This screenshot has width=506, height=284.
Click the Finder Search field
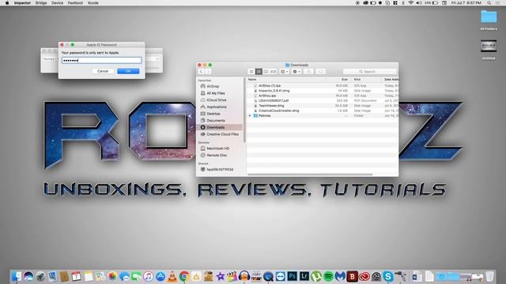[x=369, y=72]
